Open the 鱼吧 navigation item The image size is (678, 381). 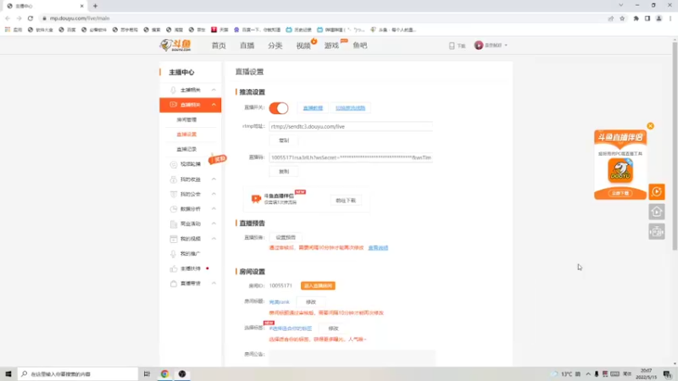[x=359, y=46]
